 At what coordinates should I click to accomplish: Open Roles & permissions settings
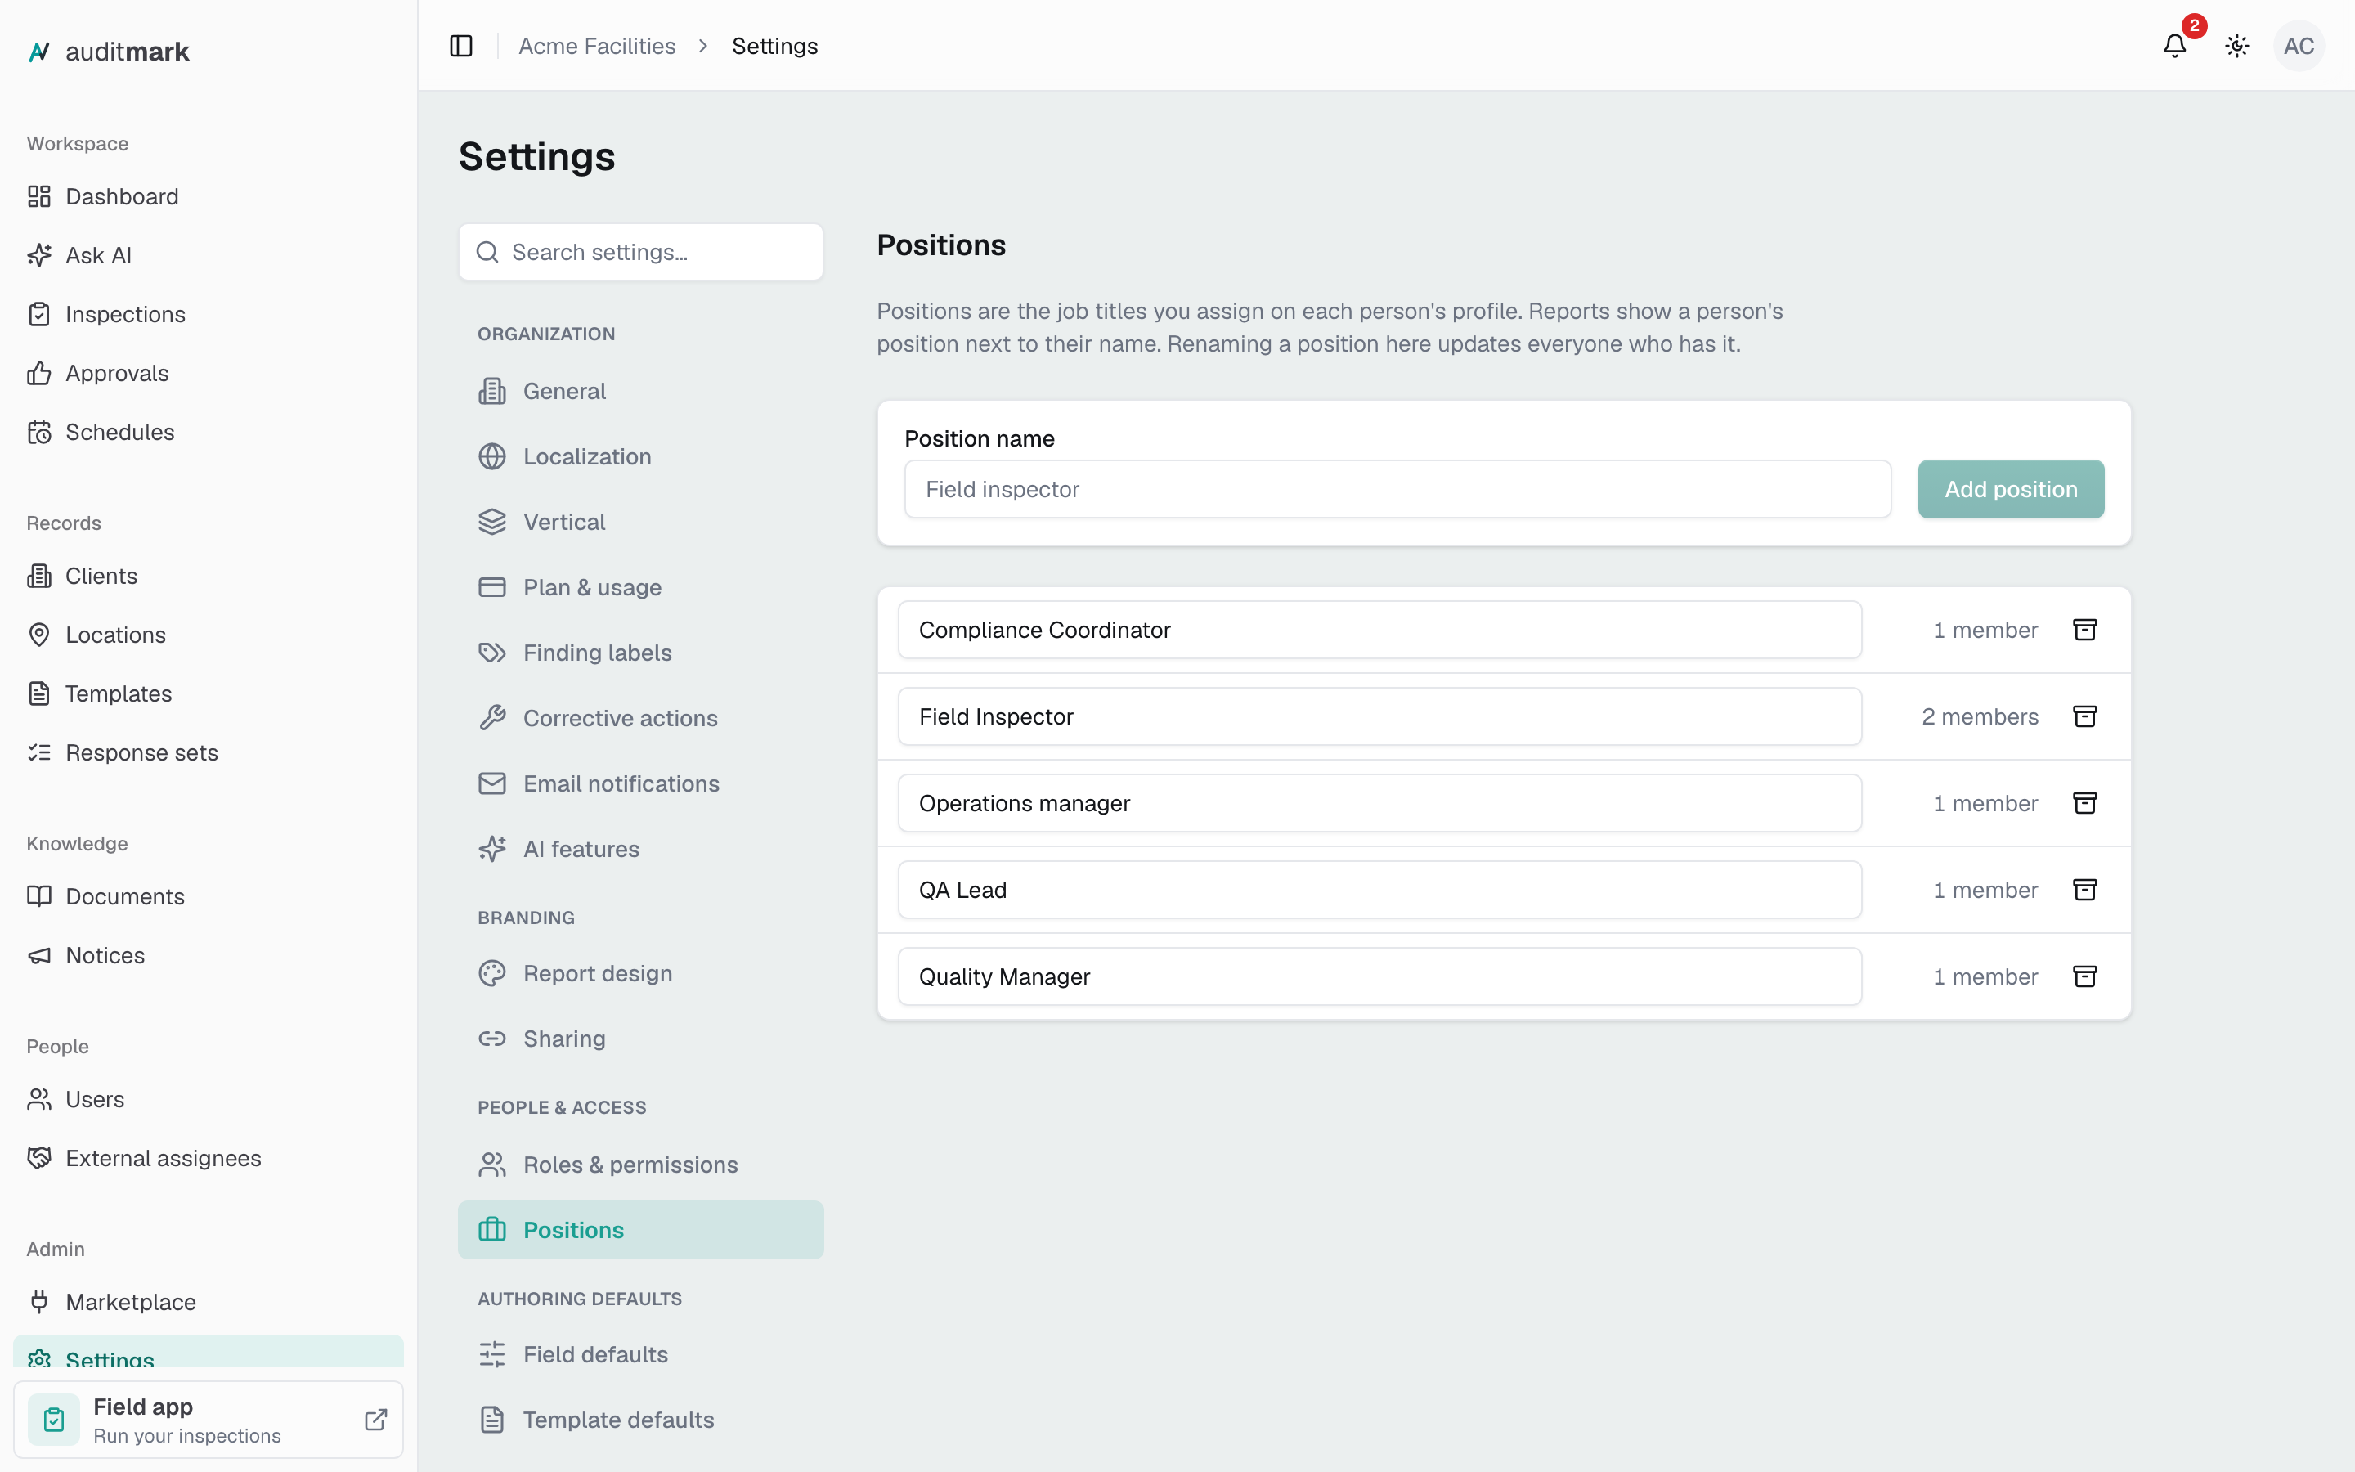pyautogui.click(x=640, y=1165)
